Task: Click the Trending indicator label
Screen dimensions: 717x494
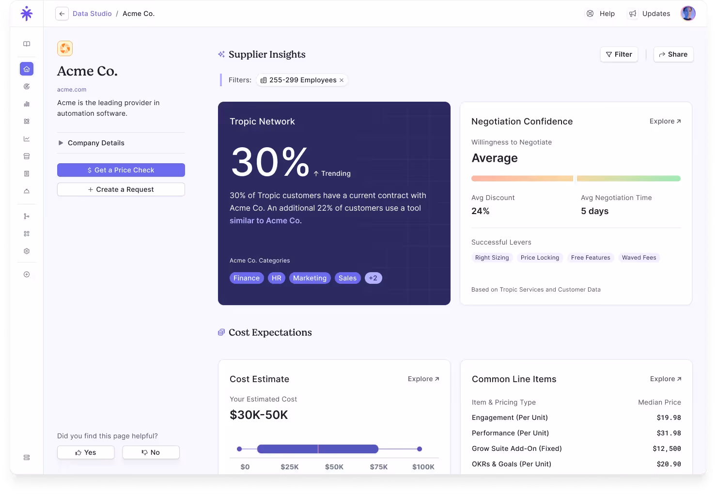Action: [332, 173]
